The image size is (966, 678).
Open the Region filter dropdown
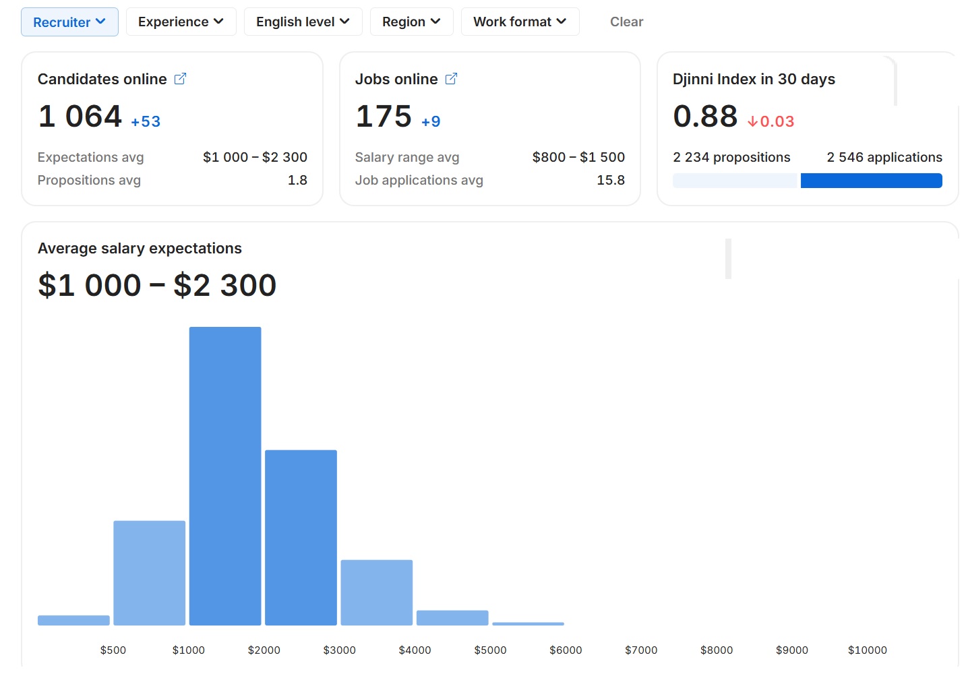(411, 22)
